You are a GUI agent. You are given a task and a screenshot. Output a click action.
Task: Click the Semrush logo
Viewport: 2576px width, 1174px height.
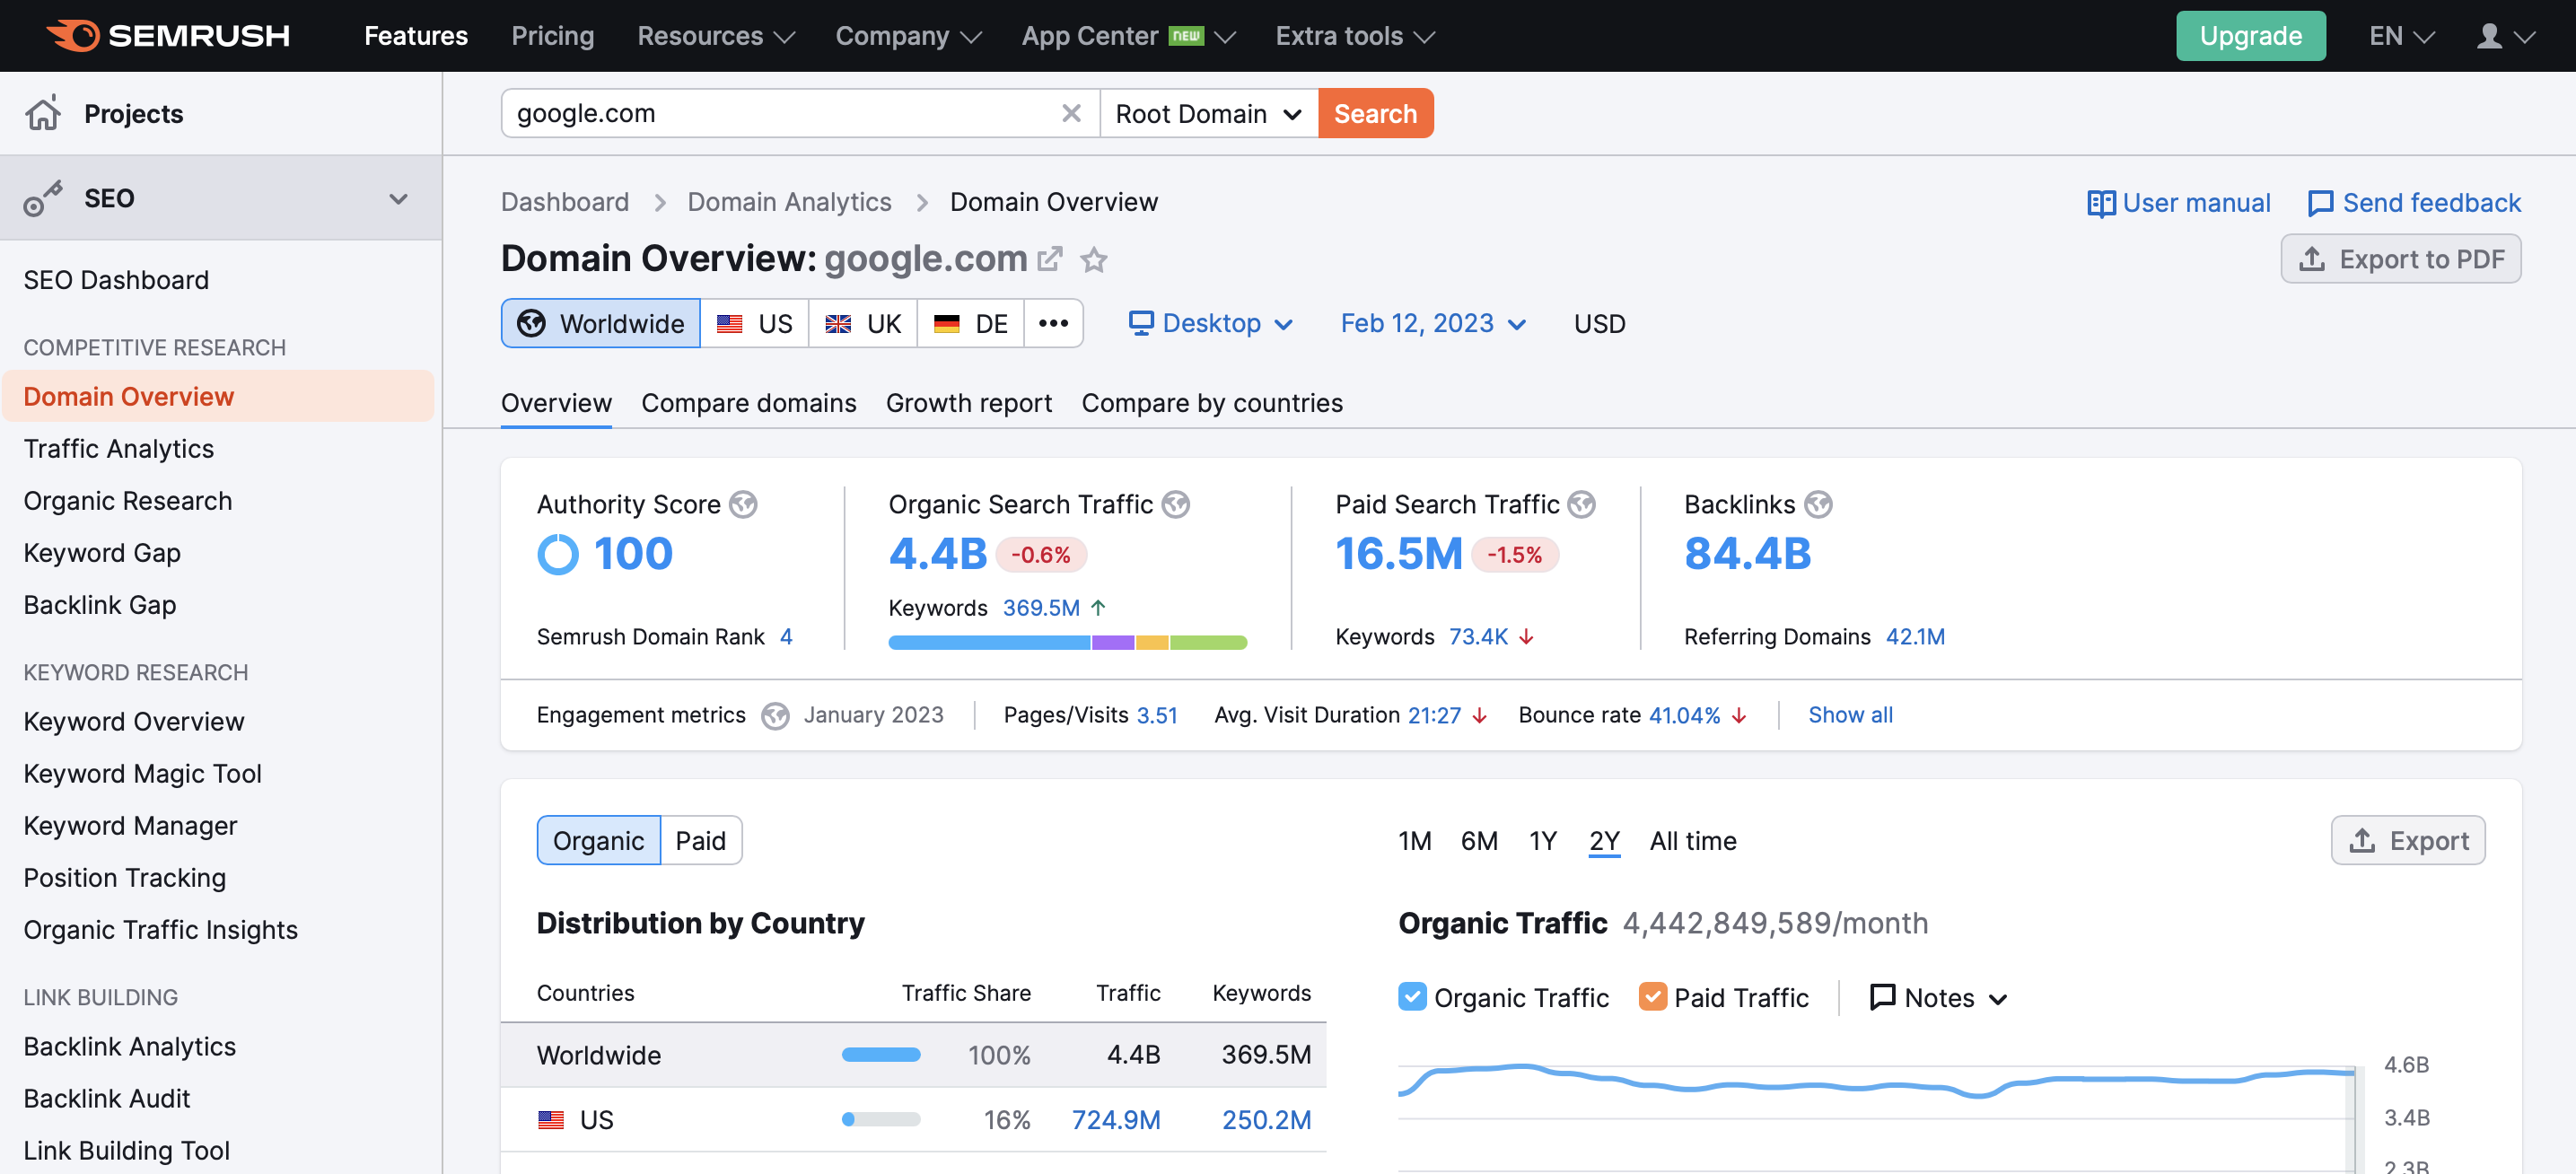point(168,36)
